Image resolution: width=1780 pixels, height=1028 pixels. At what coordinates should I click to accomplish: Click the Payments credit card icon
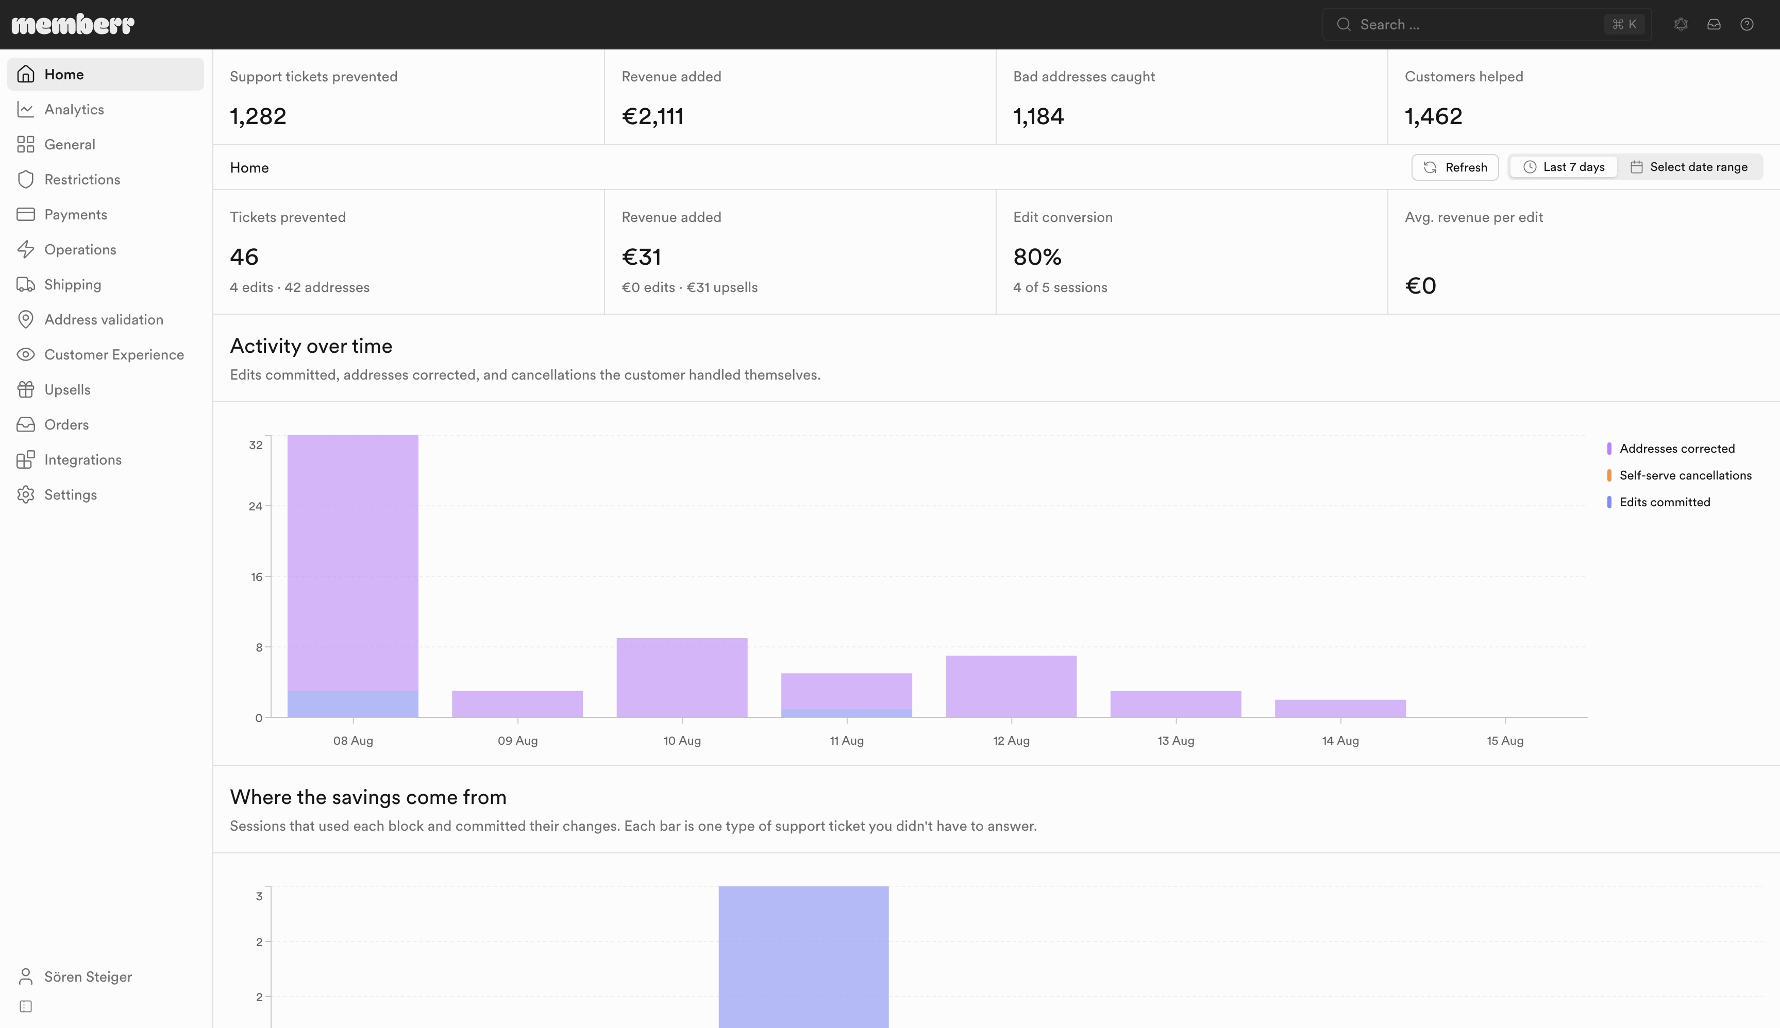pyautogui.click(x=26, y=215)
